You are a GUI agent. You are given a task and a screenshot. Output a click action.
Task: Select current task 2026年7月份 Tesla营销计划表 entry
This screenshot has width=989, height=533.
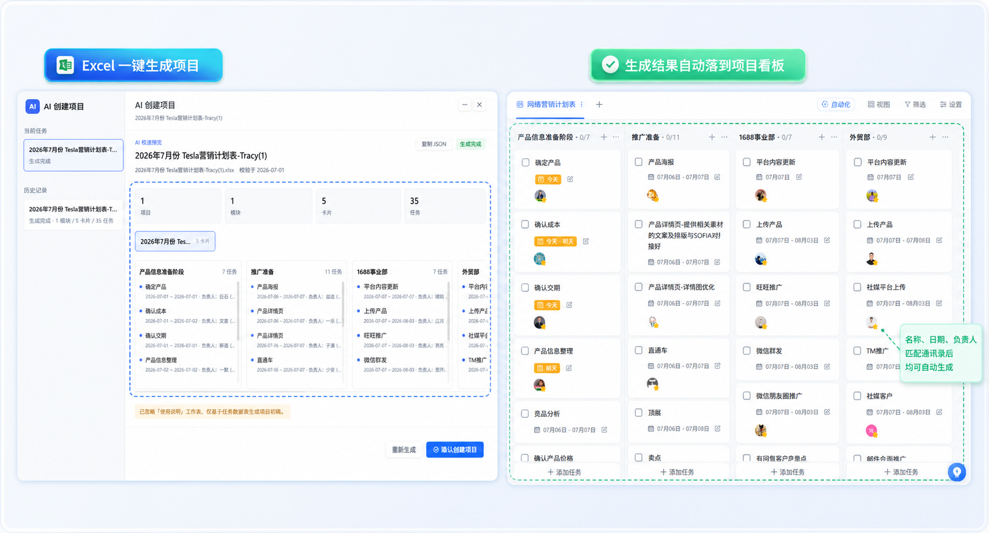(74, 155)
